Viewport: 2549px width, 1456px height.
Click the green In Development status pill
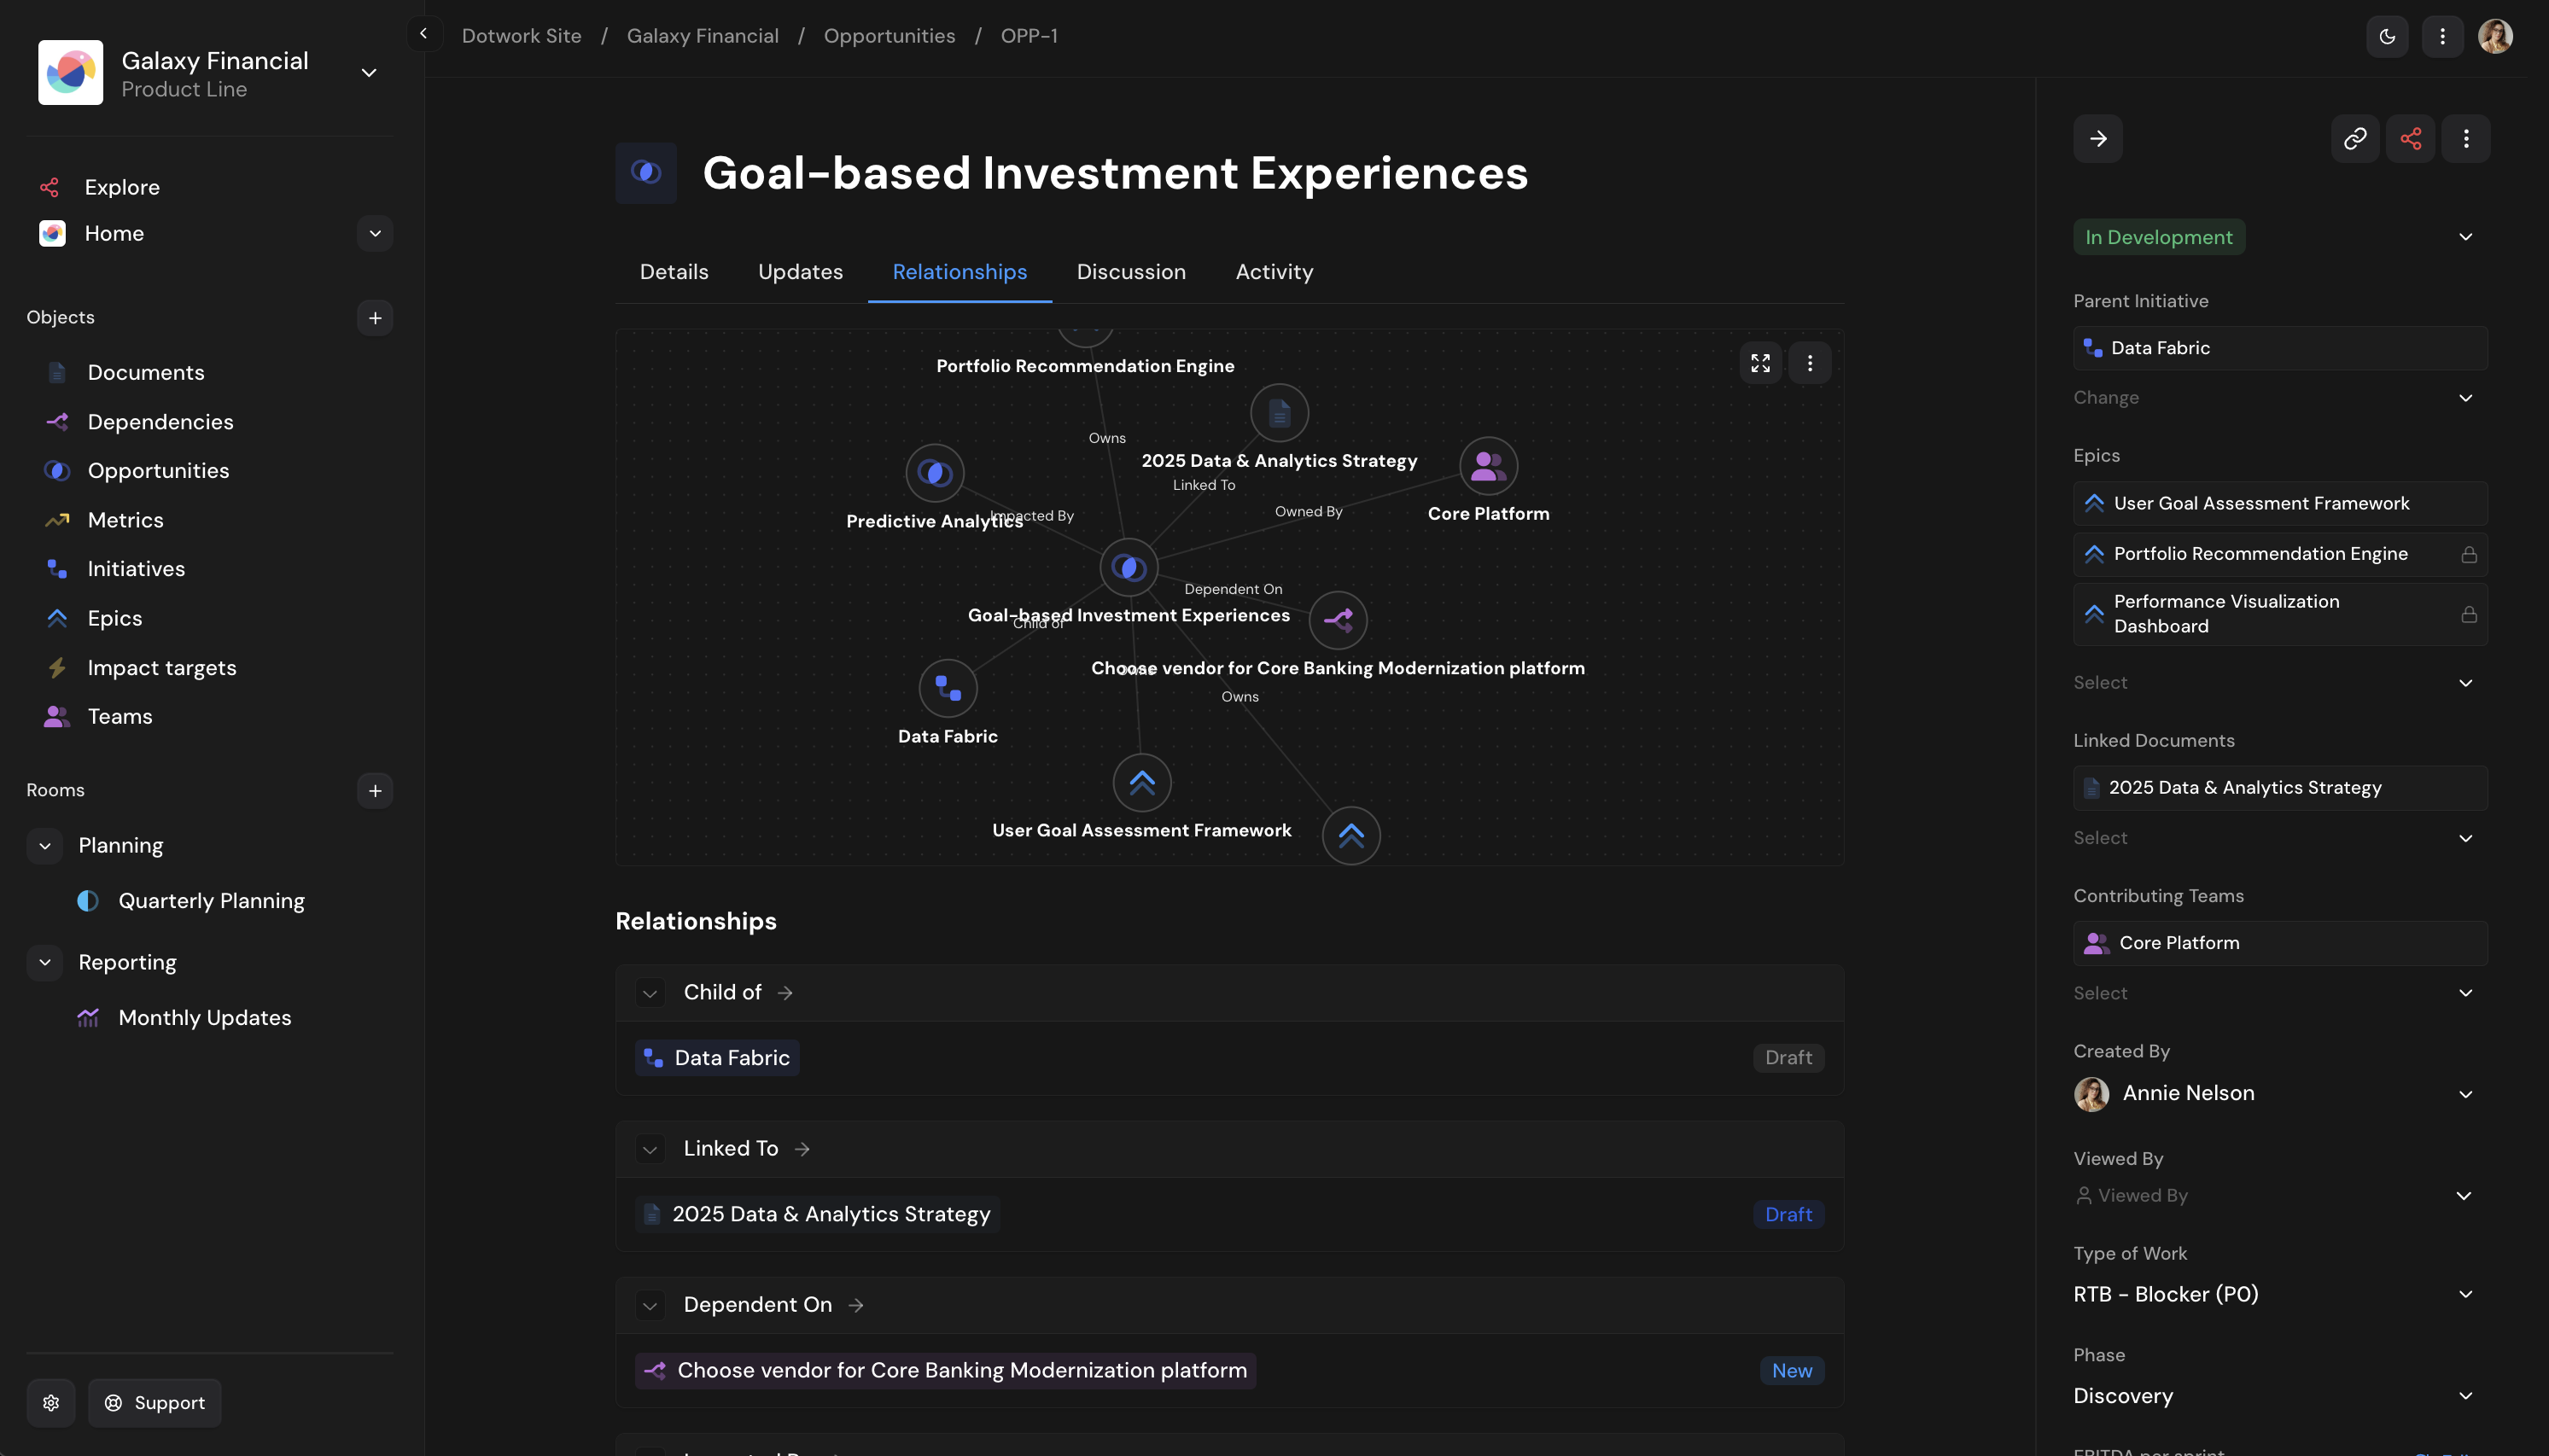[x=2158, y=236]
